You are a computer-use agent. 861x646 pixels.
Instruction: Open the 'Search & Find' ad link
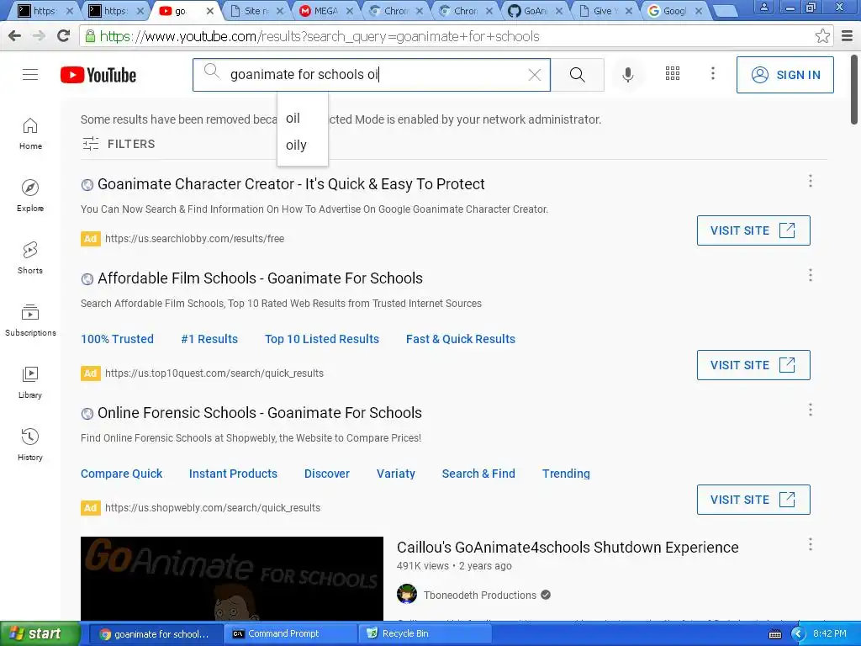tap(478, 474)
